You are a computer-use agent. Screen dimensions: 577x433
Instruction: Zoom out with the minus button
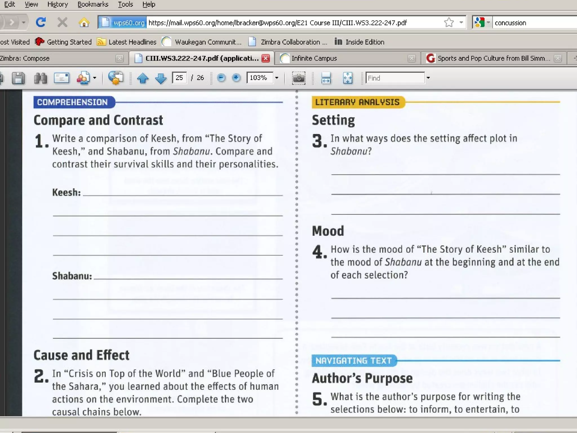(221, 78)
